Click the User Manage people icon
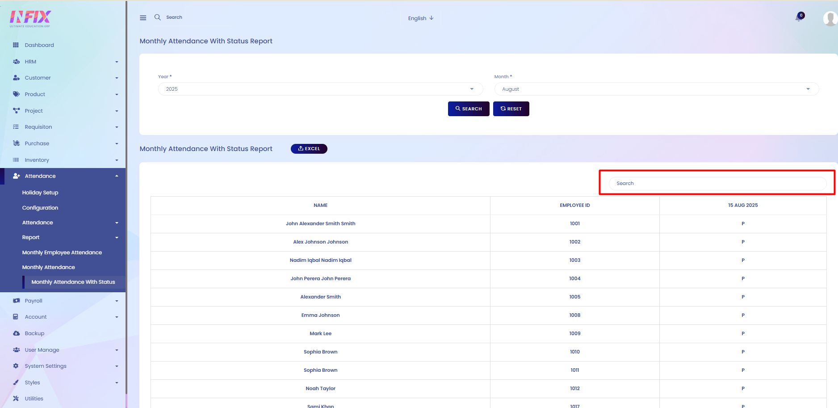 16,350
